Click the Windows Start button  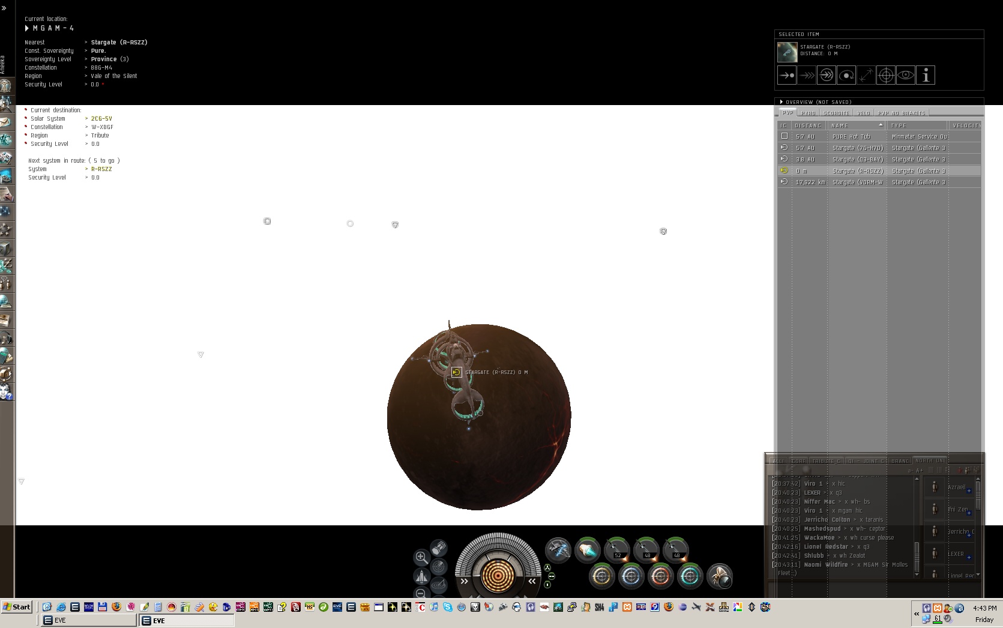pyautogui.click(x=17, y=607)
